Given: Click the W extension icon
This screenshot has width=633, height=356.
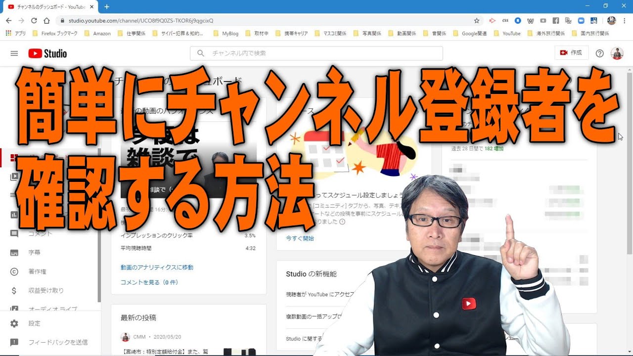Looking at the screenshot, I should (x=531, y=21).
